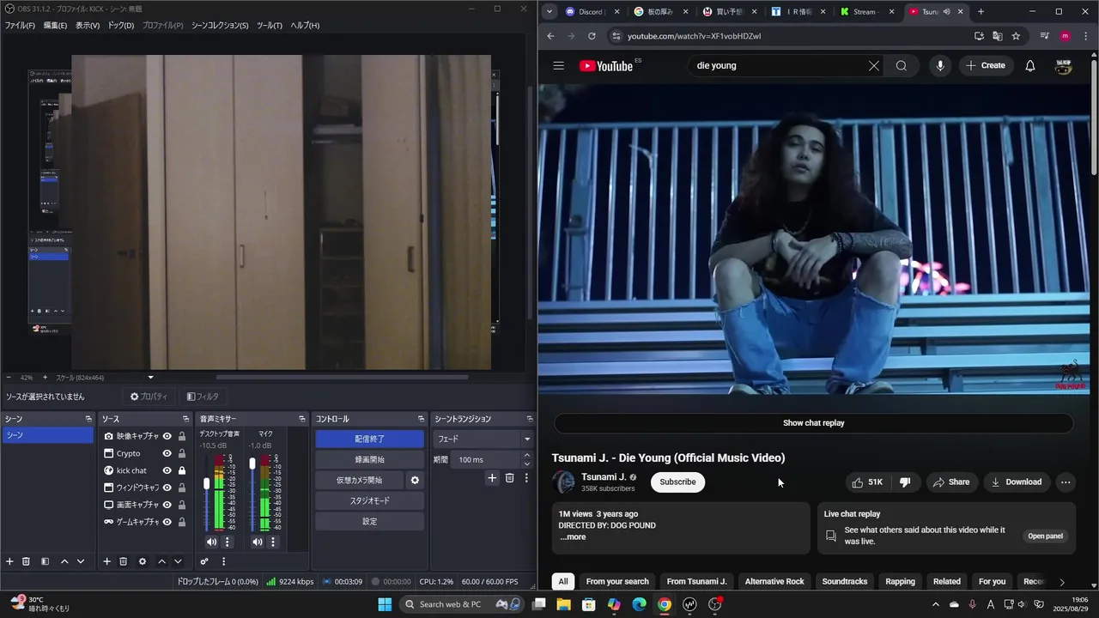
Task: Move scene up in OBS
Action: pos(64,561)
